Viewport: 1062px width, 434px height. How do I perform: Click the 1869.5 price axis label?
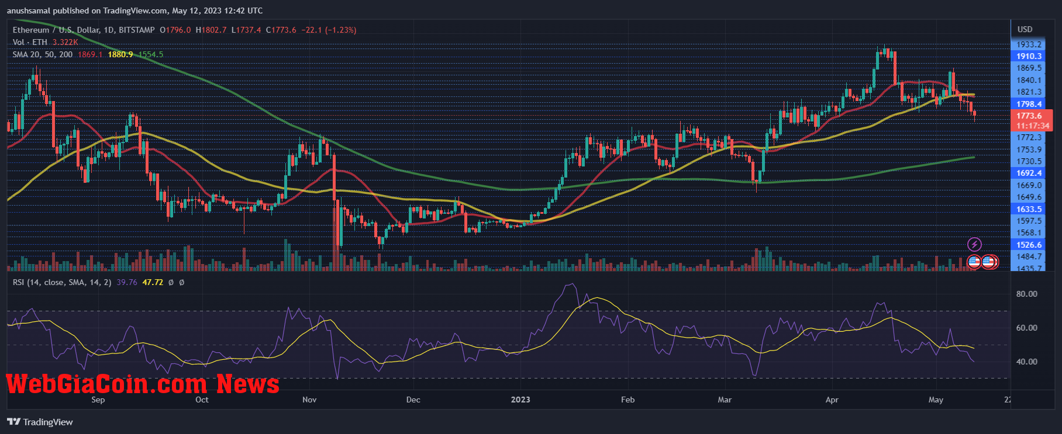(x=1029, y=68)
